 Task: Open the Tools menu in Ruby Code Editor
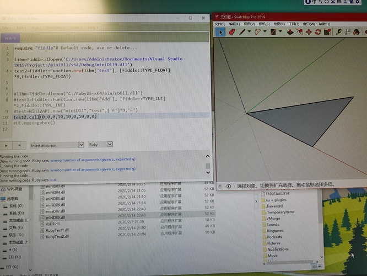(76, 28)
